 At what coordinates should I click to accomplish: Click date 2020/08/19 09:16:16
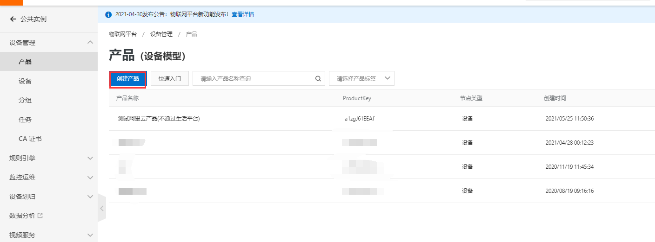point(569,191)
